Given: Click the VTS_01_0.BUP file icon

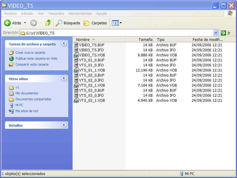Looking at the screenshot, I should pyautogui.click(x=76, y=60).
